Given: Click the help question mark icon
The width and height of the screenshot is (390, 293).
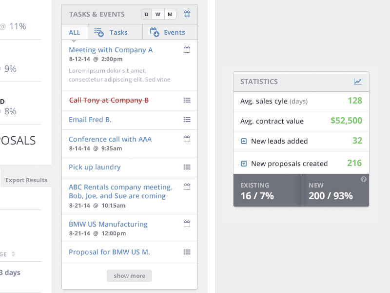Looking at the screenshot, I should 364,180.
